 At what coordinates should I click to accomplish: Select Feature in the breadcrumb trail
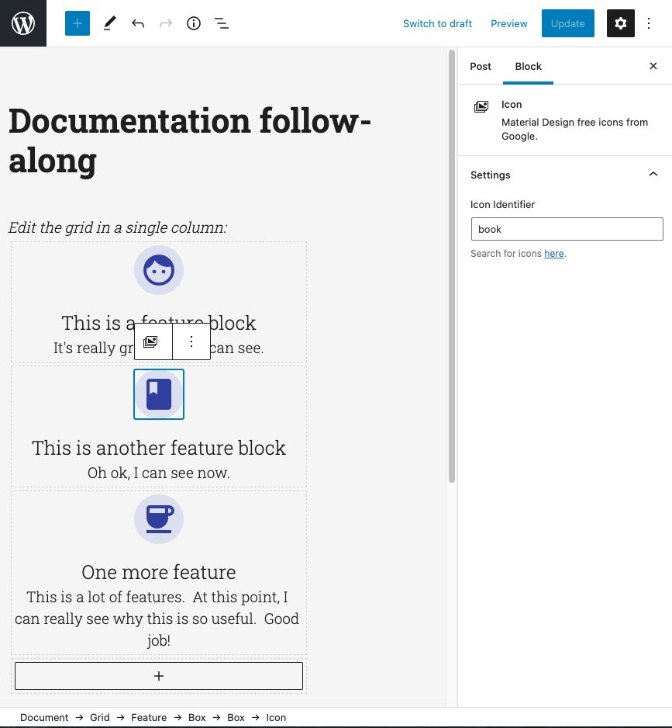149,717
